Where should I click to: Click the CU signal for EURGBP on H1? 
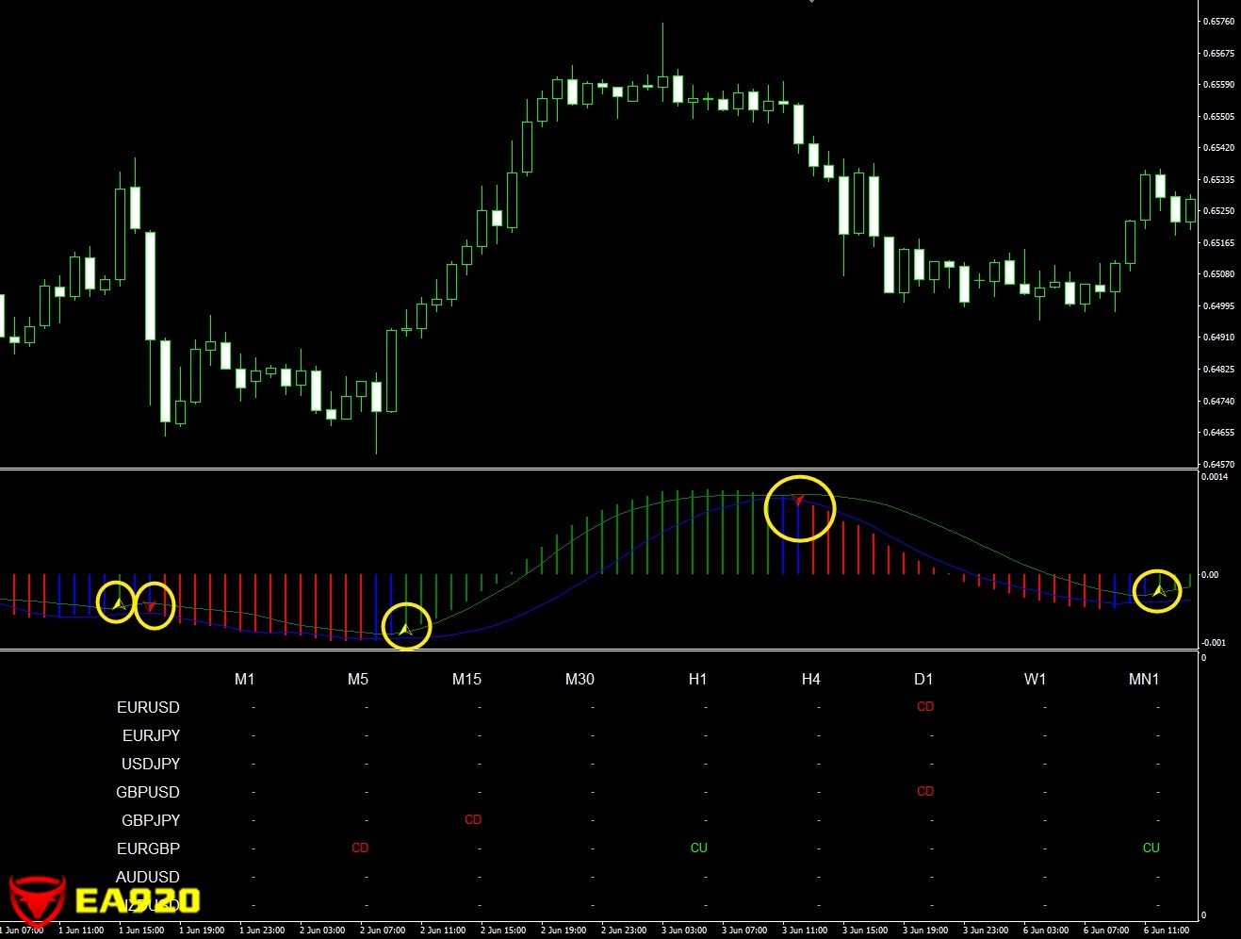(x=698, y=848)
